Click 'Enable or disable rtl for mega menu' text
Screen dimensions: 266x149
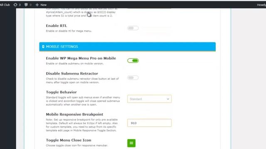click(x=69, y=31)
